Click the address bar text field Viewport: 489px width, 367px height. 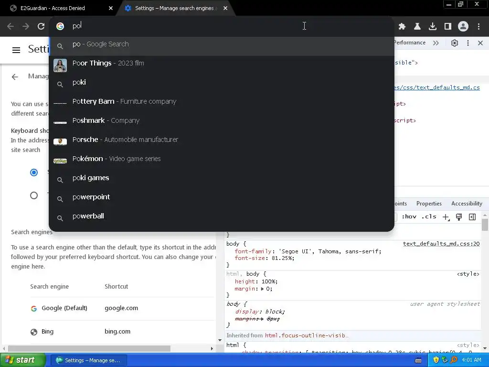(x=231, y=26)
